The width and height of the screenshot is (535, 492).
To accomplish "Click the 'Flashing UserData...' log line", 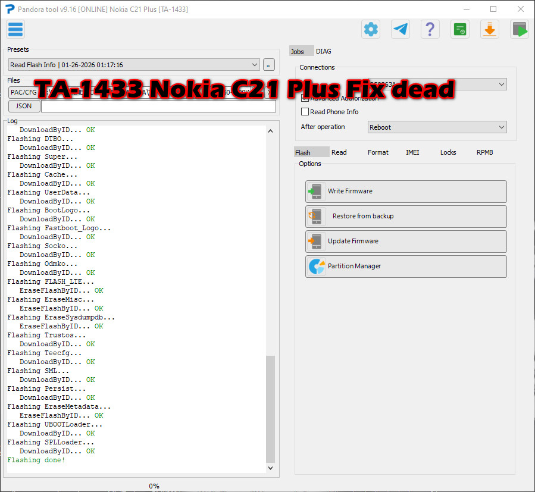I will point(48,192).
